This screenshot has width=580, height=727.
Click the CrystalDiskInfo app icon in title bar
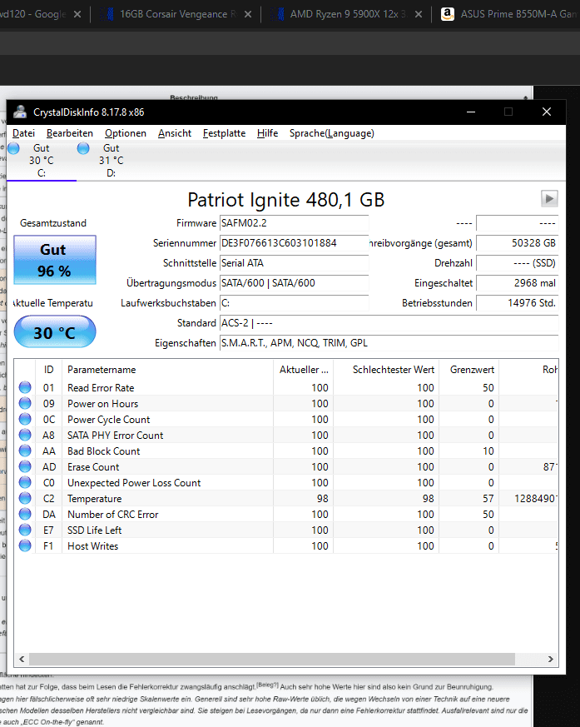click(x=20, y=112)
